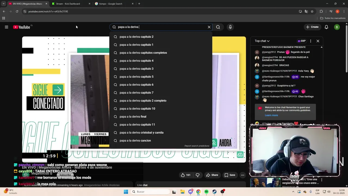Open the tab search dropdown arrow
The width and height of the screenshot is (348, 196).
click(3, 4)
